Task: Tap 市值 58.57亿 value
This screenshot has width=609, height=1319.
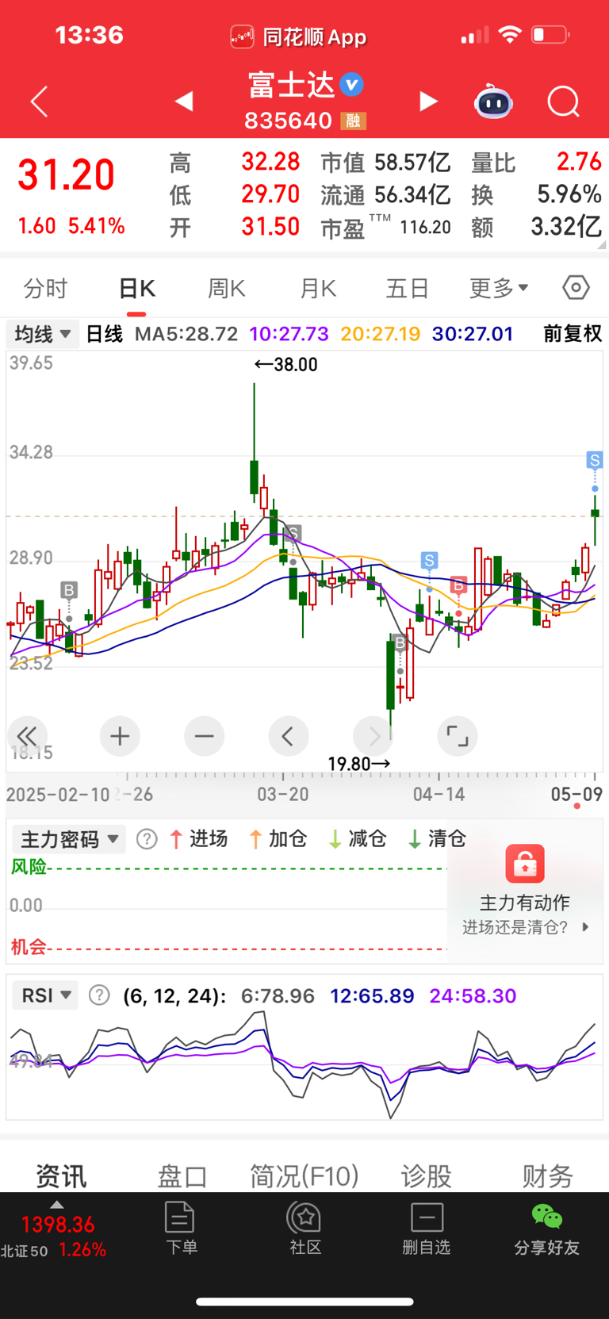Action: 412,163
